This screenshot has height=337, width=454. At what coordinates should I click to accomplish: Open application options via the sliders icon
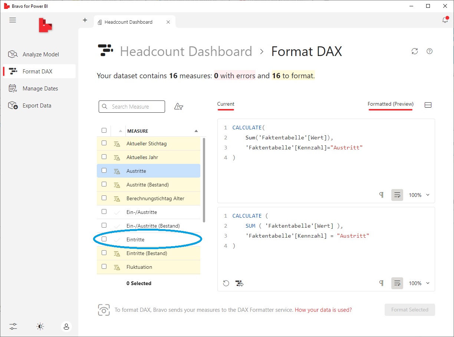click(x=13, y=327)
